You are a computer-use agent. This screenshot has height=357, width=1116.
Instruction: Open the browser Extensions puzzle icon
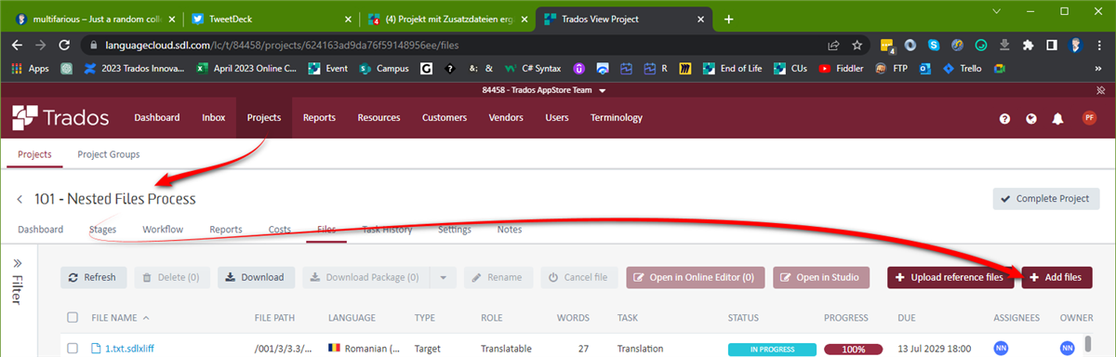1028,44
